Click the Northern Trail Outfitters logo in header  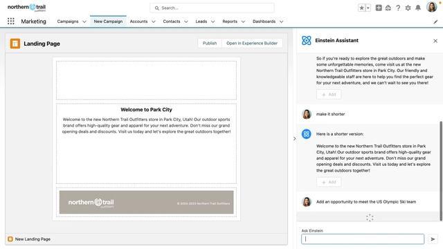(x=26, y=8)
